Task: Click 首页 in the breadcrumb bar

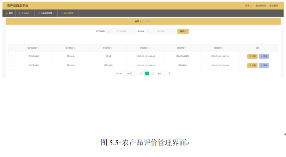Action: coord(137,21)
